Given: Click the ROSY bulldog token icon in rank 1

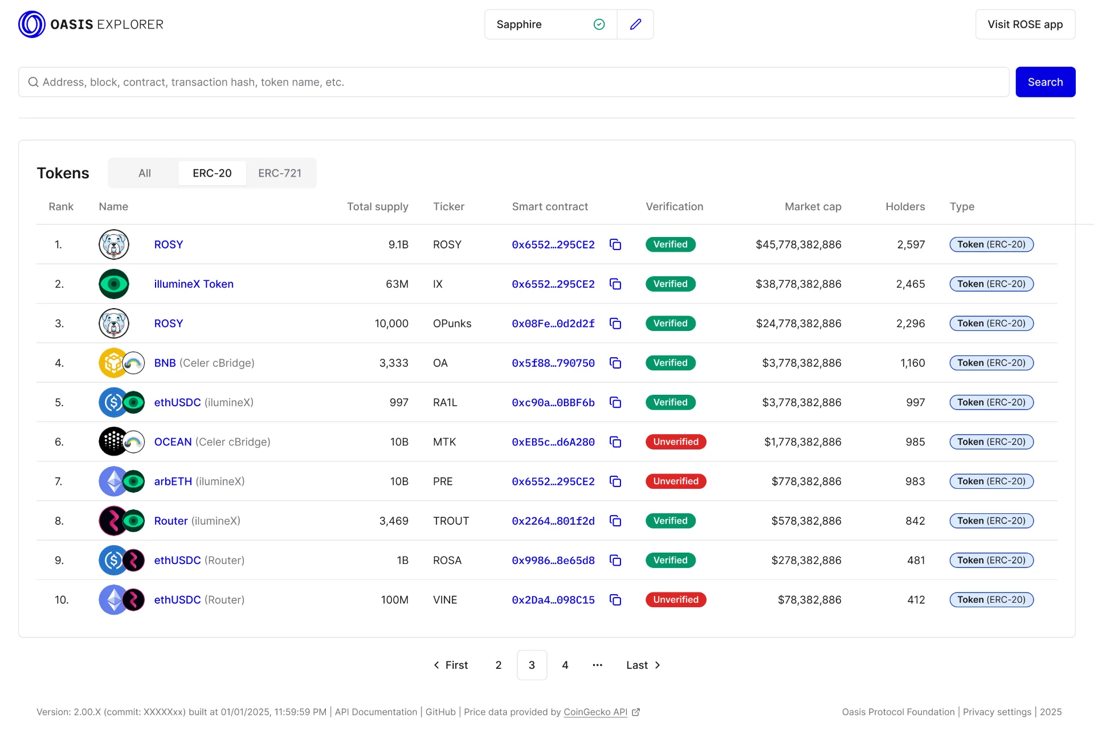Looking at the screenshot, I should [114, 244].
